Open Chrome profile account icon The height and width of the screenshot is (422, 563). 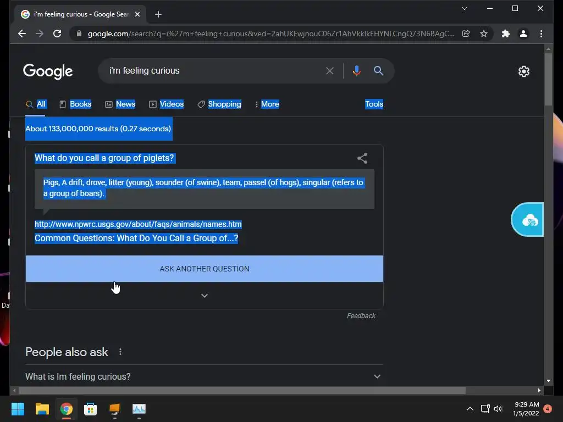[x=523, y=34]
